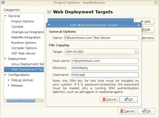Select Compiler Options in the tree

point(24,48)
